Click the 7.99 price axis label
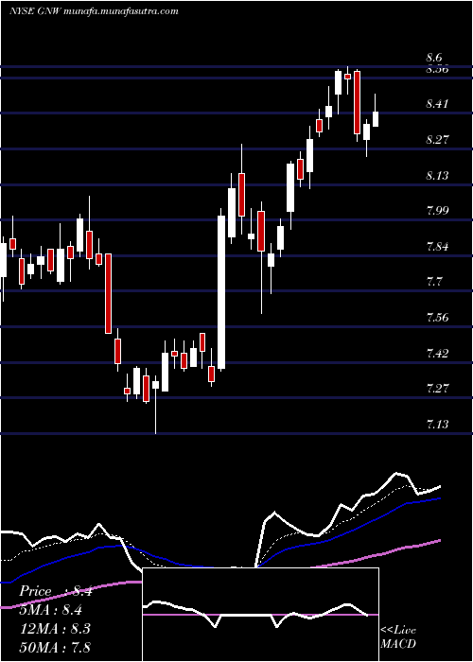 click(x=437, y=211)
